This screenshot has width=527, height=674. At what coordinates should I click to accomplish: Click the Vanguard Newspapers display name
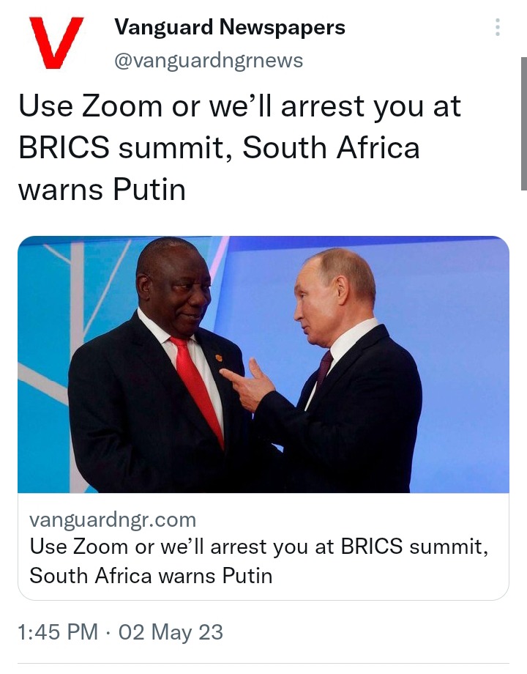229,27
